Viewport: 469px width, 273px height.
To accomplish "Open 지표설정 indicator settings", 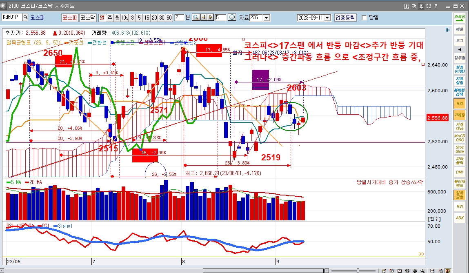I will 460,80.
